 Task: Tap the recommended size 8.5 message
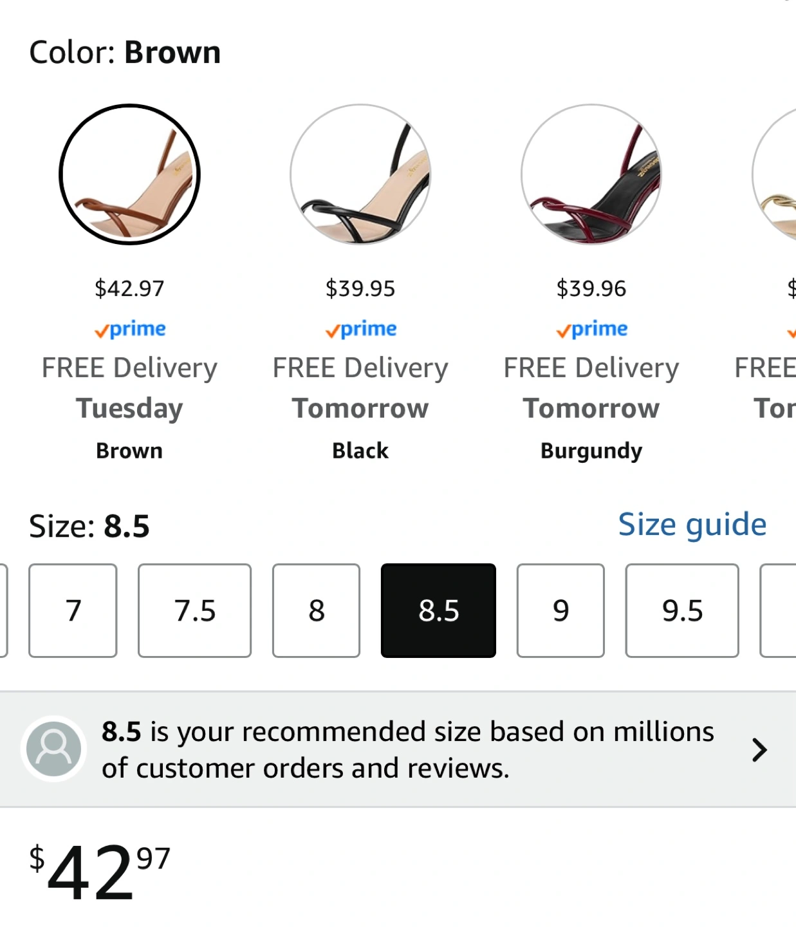(408, 750)
